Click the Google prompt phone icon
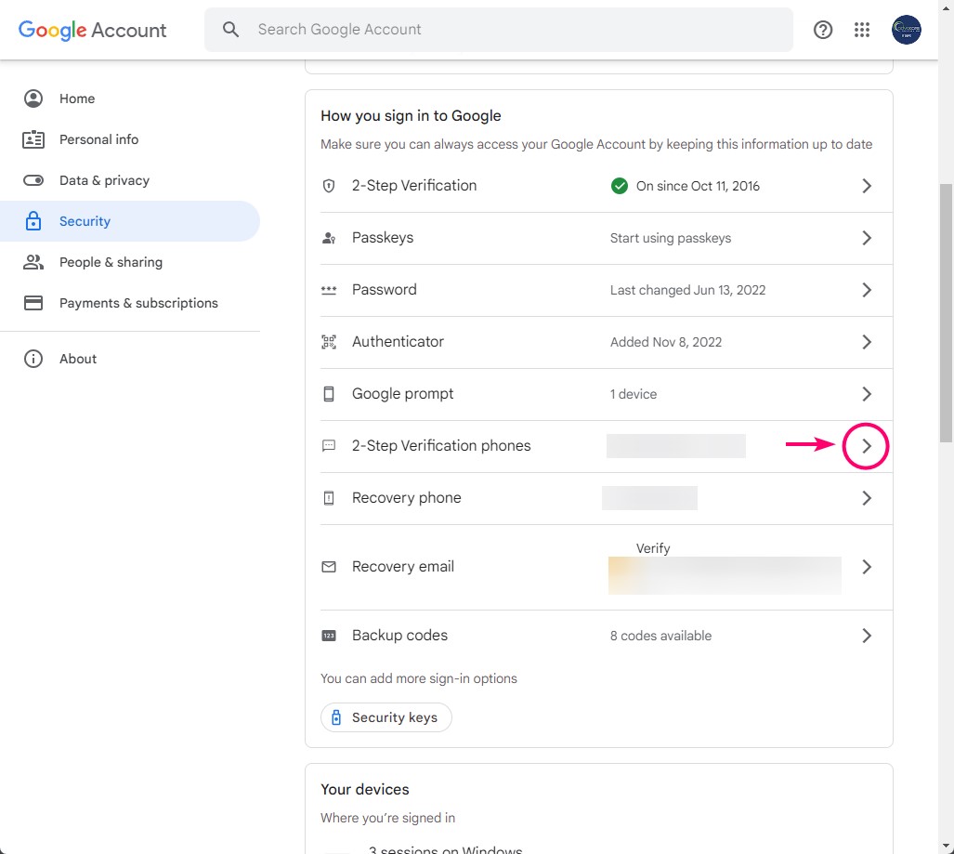This screenshot has height=854, width=954. [329, 394]
